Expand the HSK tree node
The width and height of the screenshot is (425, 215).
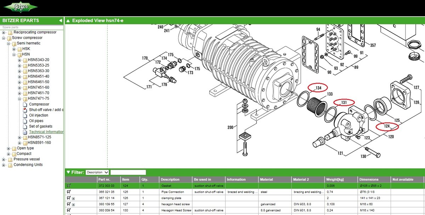coord(14,49)
